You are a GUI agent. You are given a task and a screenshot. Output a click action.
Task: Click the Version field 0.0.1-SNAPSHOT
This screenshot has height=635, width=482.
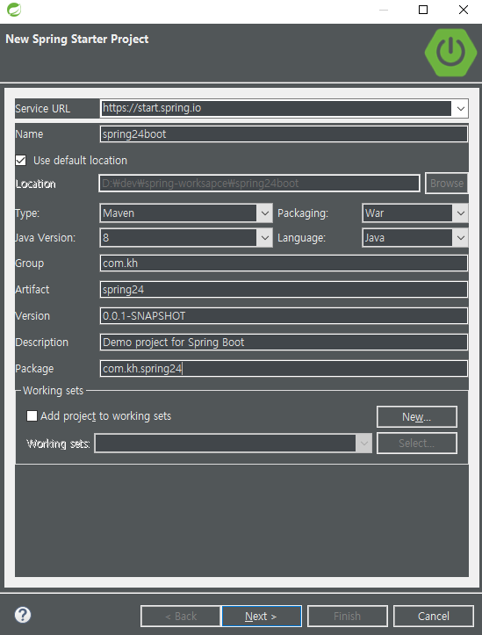(x=284, y=316)
